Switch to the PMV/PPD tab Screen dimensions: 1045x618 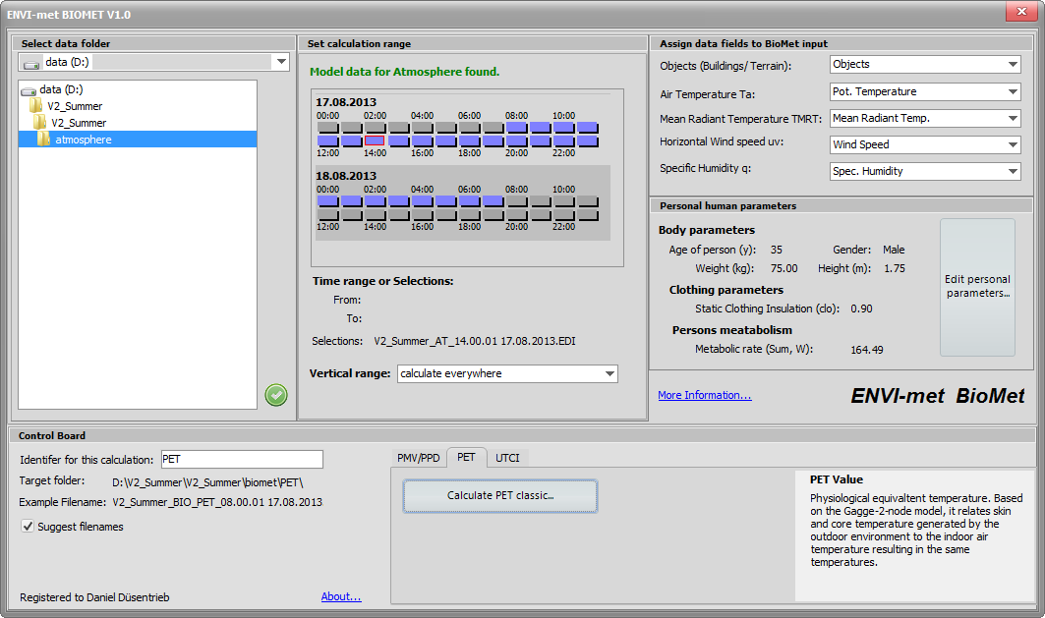(418, 458)
